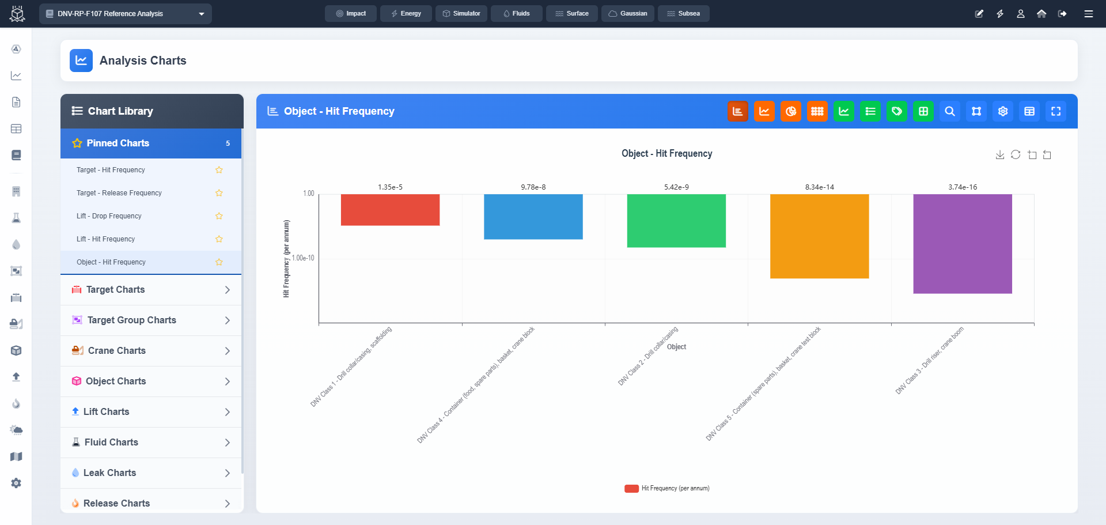Open the chart search magnifier tool
Image resolution: width=1106 pixels, height=525 pixels.
click(x=950, y=111)
